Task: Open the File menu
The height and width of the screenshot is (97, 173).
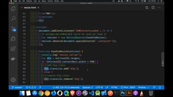Action: point(20,1)
